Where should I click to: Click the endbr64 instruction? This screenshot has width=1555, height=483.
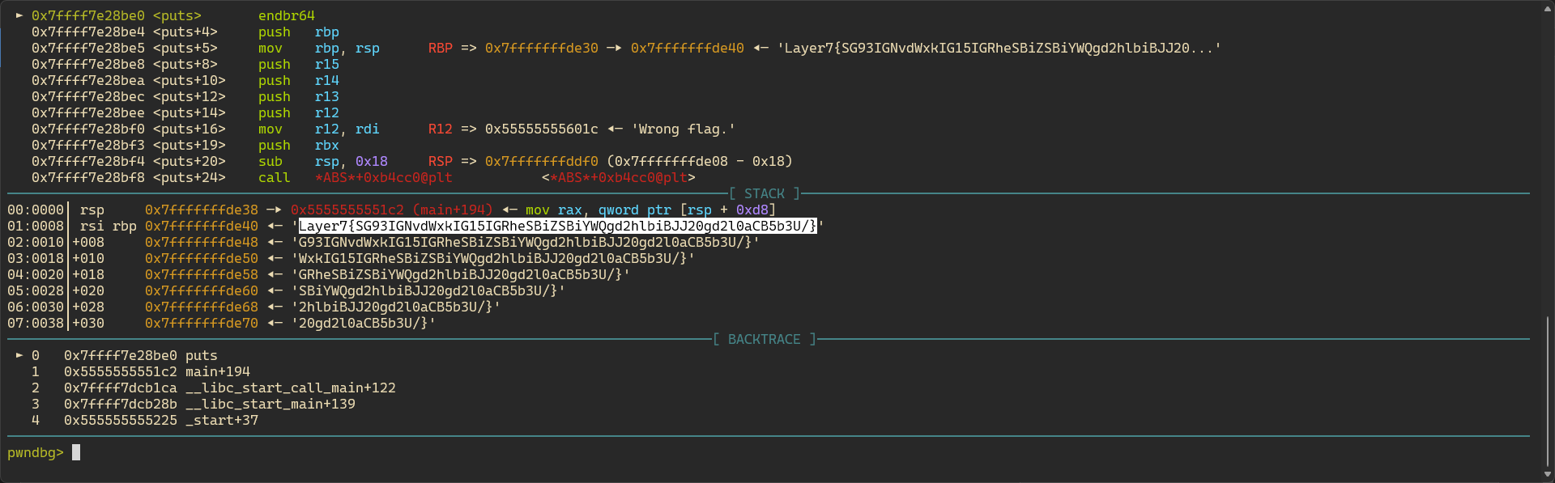tap(287, 15)
